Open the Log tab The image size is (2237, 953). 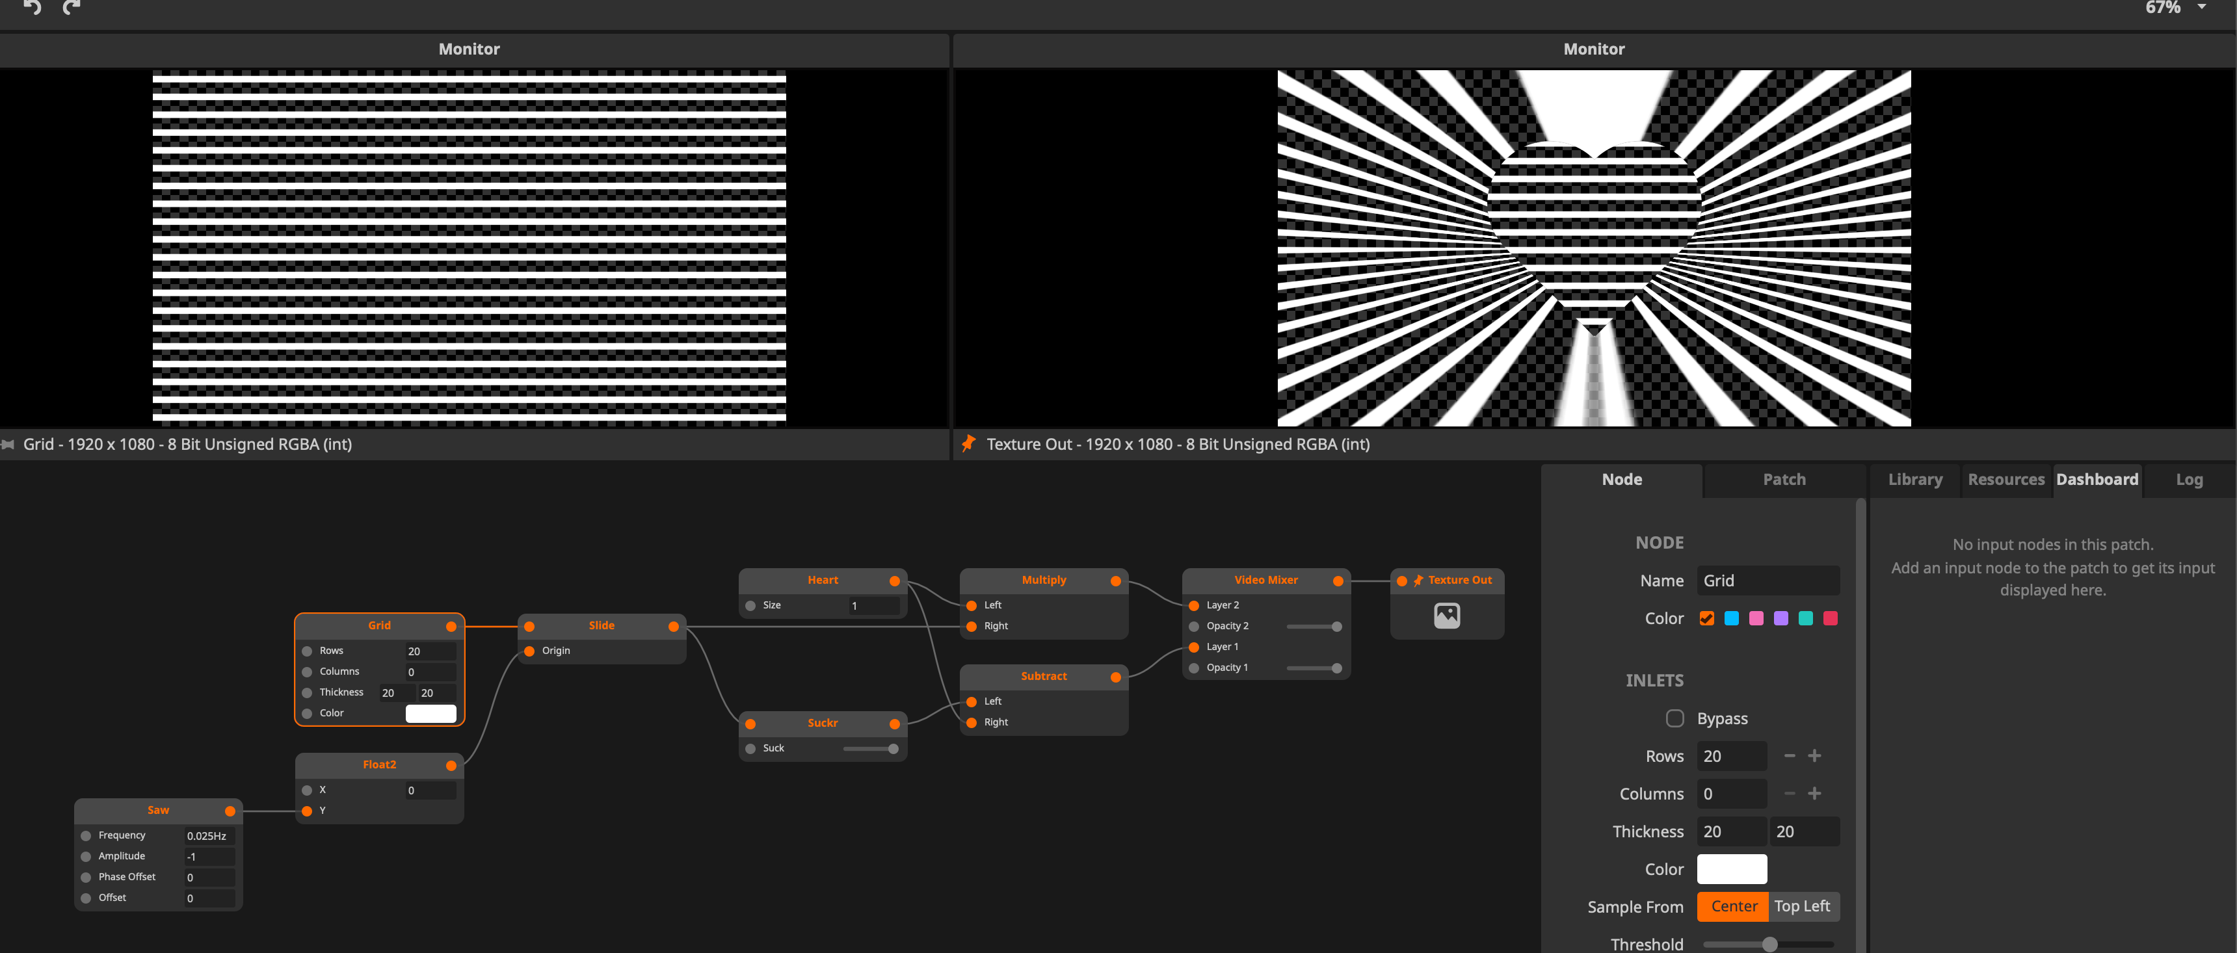pyautogui.click(x=2188, y=479)
